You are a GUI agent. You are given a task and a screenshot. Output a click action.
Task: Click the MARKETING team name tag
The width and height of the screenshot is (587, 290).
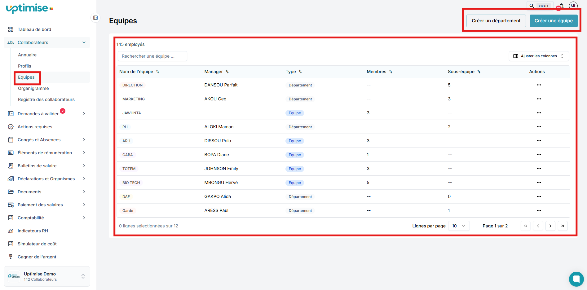tap(134, 99)
